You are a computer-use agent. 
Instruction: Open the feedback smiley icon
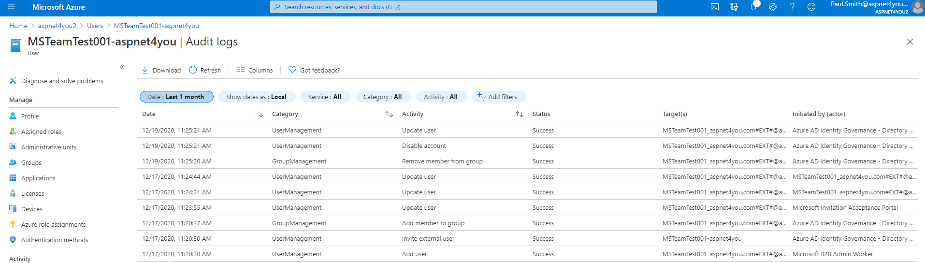[811, 7]
